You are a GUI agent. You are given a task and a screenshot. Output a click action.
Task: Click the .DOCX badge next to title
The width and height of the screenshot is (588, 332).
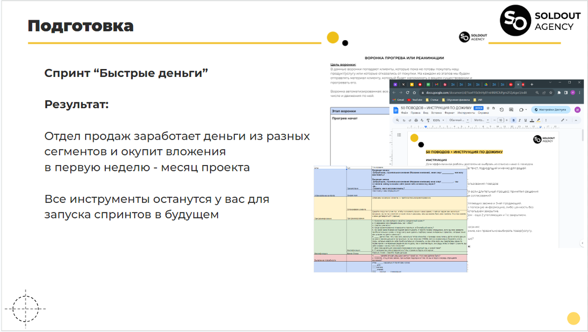pyautogui.click(x=479, y=108)
